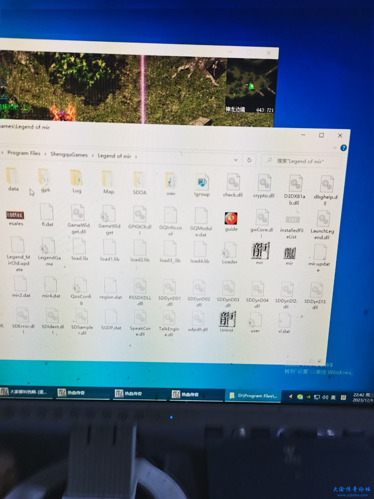The width and height of the screenshot is (374, 499).
Task: Select gwCore.dll file
Action: point(262,224)
